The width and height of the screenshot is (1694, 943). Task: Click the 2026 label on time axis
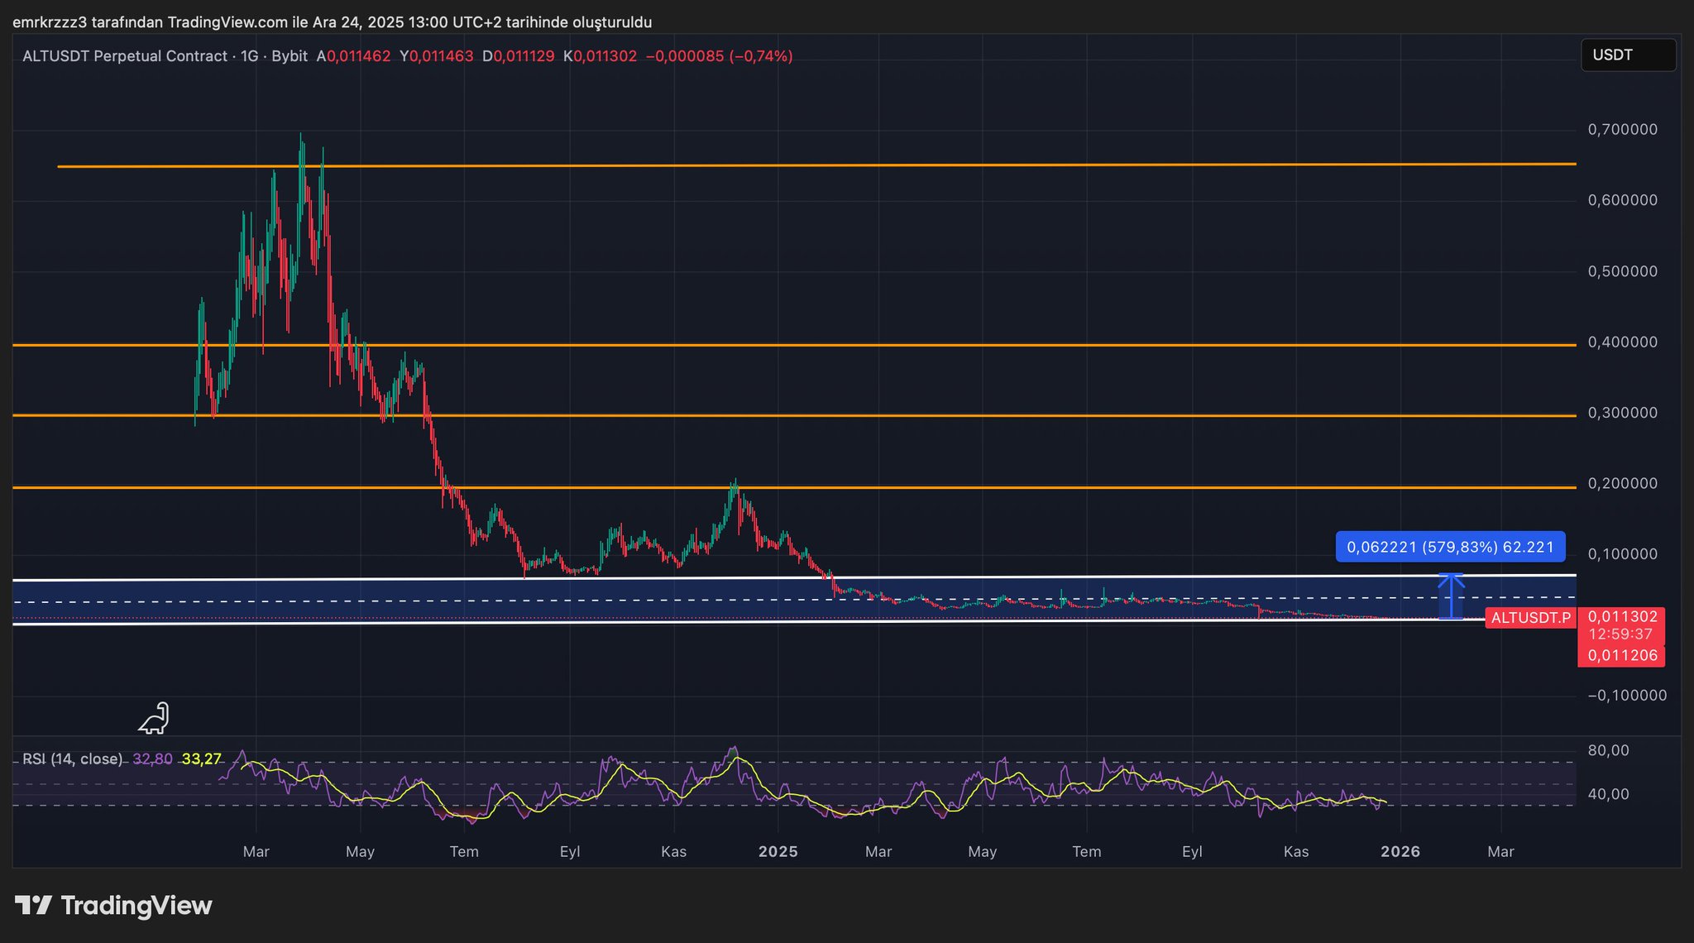(1400, 851)
